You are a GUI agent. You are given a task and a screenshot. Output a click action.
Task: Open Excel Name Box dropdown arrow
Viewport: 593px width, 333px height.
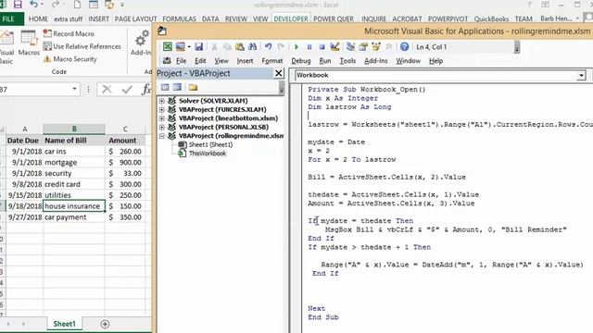(x=74, y=90)
